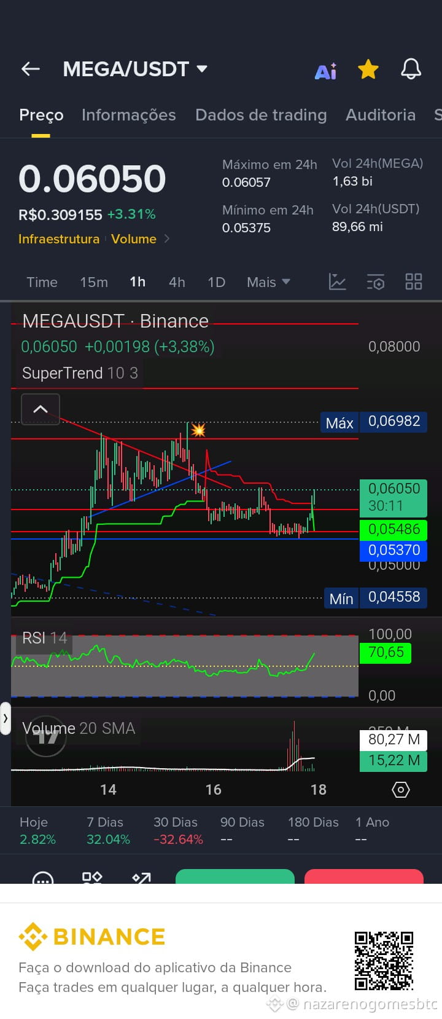This screenshot has width=442, height=1019.
Task: Switch to the Informações tab
Action: click(128, 115)
